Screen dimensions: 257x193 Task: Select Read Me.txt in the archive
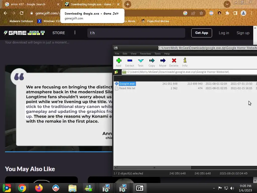[x=127, y=88]
